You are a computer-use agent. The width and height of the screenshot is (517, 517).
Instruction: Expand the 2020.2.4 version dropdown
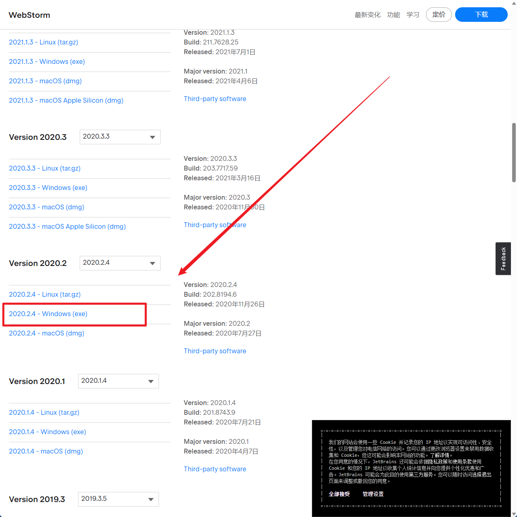point(120,263)
